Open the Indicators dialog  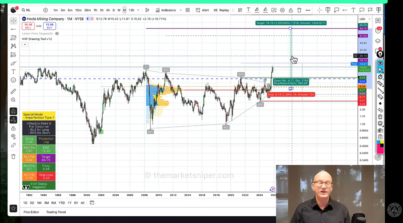coord(166,10)
